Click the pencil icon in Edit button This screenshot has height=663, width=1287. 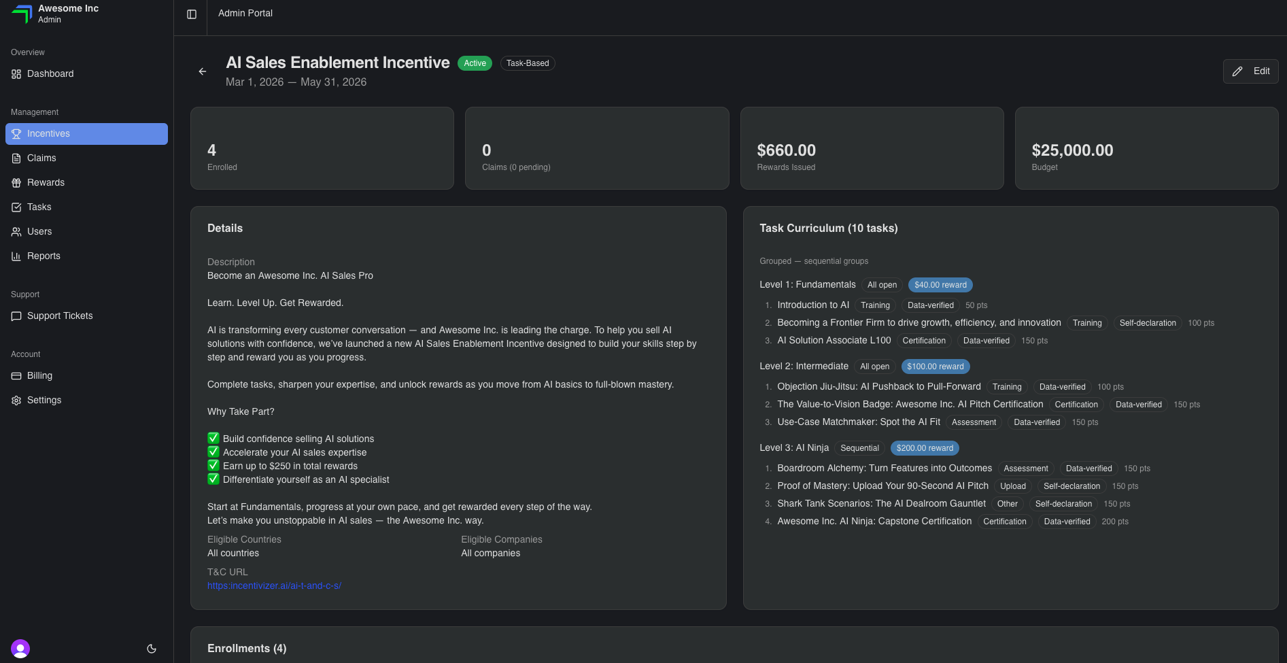pyautogui.click(x=1237, y=71)
